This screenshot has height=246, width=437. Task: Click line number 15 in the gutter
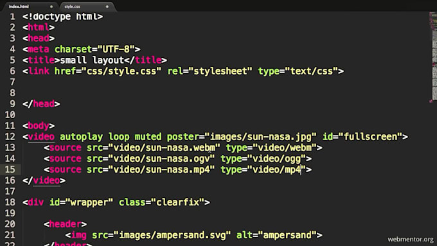coord(10,170)
